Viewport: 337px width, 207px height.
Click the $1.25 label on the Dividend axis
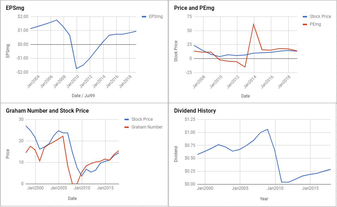tap(190, 119)
